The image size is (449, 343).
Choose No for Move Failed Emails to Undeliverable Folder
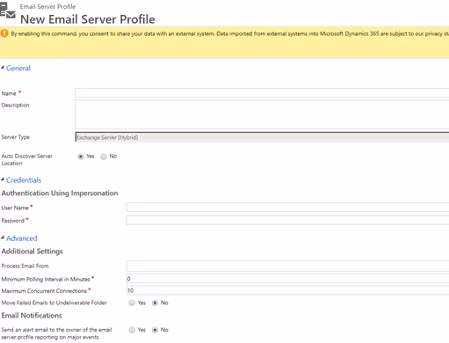(x=155, y=303)
